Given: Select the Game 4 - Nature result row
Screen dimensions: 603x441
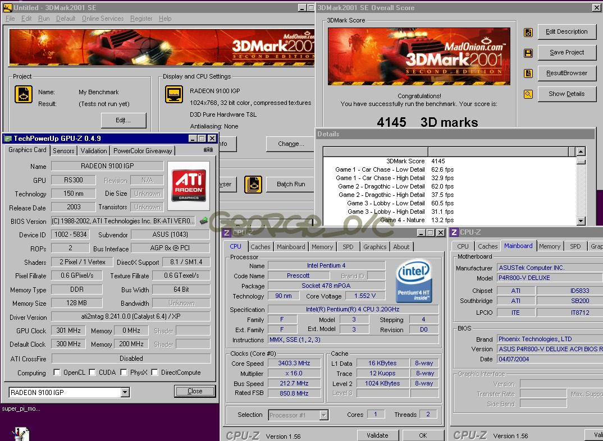Looking at the screenshot, I should pos(450,220).
